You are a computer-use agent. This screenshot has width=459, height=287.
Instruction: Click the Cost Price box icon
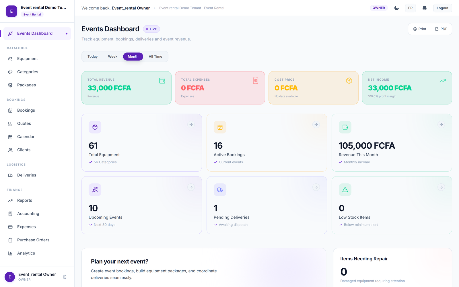(x=349, y=81)
